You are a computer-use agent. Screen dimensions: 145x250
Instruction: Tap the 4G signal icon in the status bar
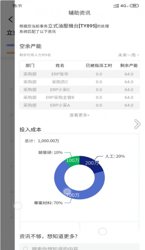click(123, 6)
